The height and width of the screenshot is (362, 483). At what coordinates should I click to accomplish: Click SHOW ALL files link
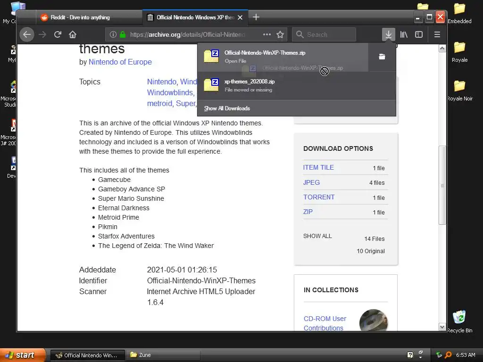(x=317, y=236)
